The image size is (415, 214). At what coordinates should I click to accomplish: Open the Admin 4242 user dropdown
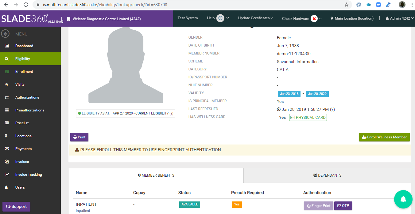coord(400,18)
